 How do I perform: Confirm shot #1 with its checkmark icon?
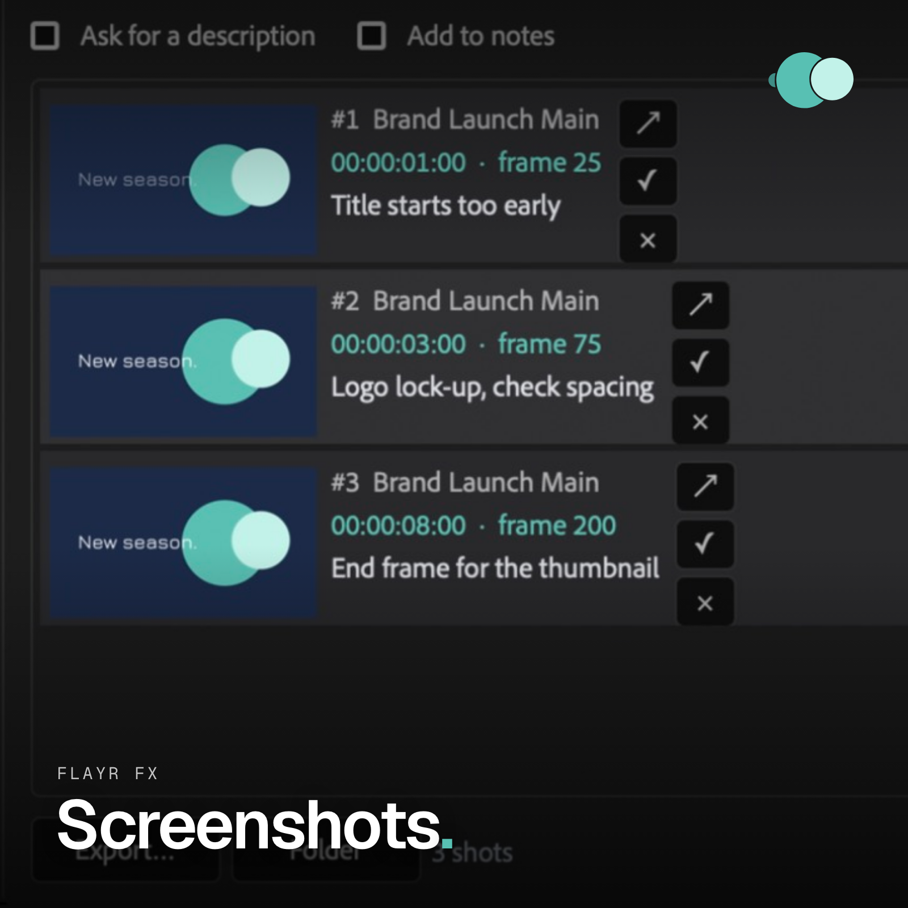point(648,181)
